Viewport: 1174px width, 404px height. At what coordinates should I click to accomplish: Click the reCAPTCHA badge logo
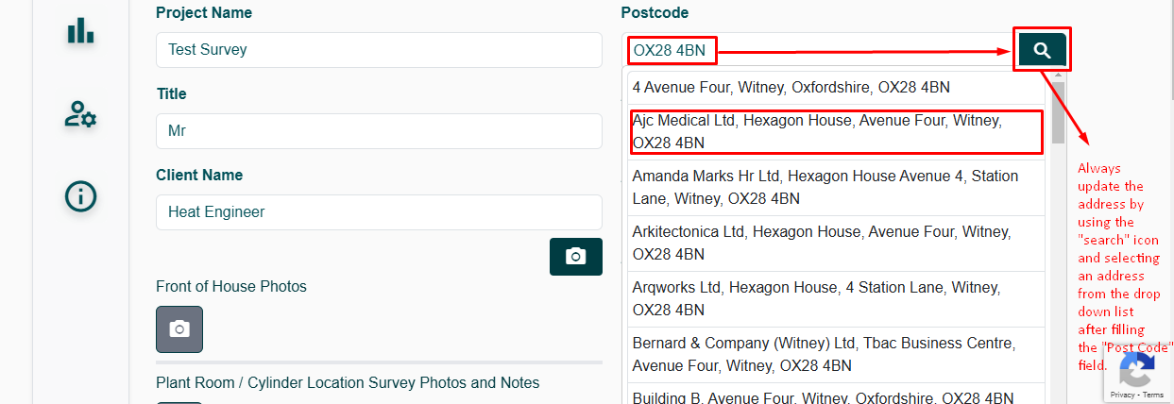(1137, 367)
